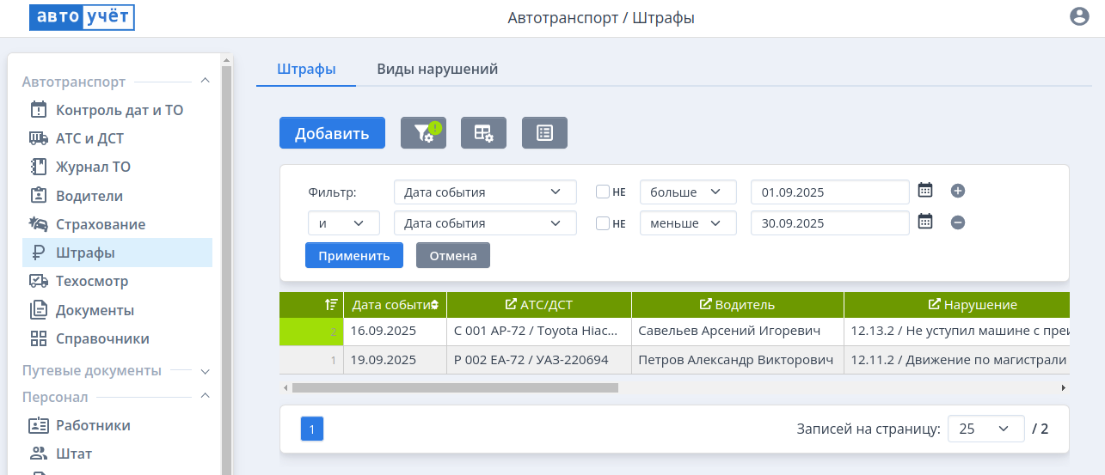Screen dimensions: 1105x475
Task: Collapse the Персонал sidebar group
Action: coord(205,396)
